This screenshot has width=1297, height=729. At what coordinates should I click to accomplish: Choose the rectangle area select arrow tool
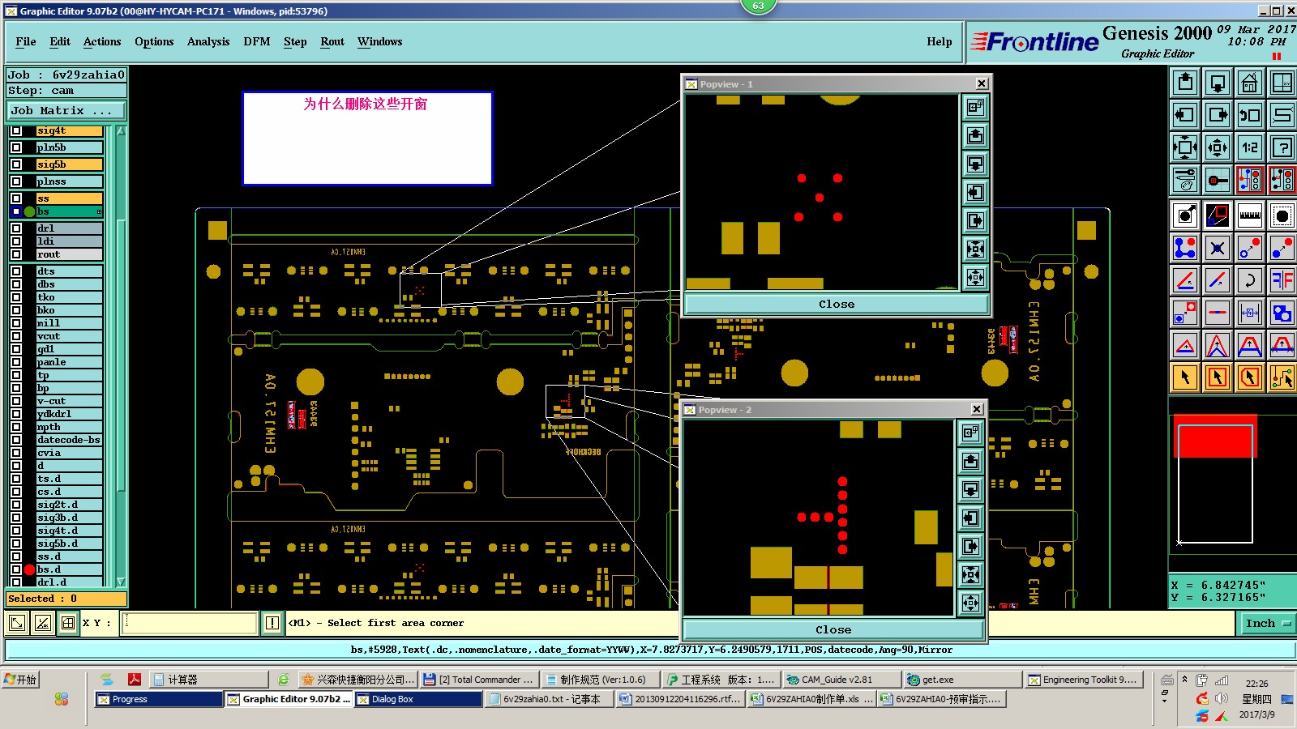(x=1217, y=377)
